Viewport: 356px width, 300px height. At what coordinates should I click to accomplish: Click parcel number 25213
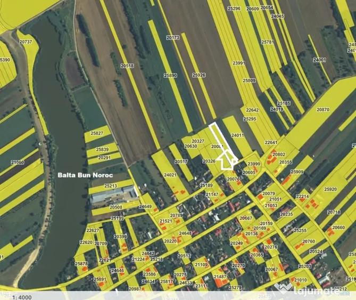click(x=111, y=185)
